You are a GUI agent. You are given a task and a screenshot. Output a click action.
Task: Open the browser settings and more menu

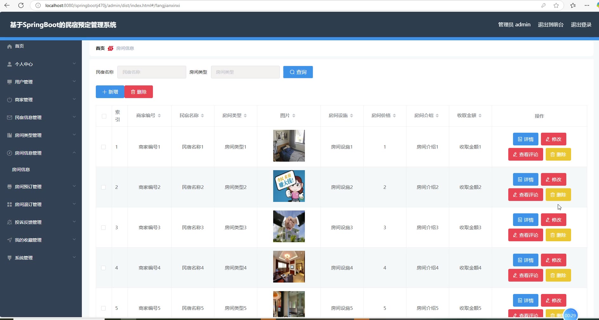pyautogui.click(x=587, y=5)
